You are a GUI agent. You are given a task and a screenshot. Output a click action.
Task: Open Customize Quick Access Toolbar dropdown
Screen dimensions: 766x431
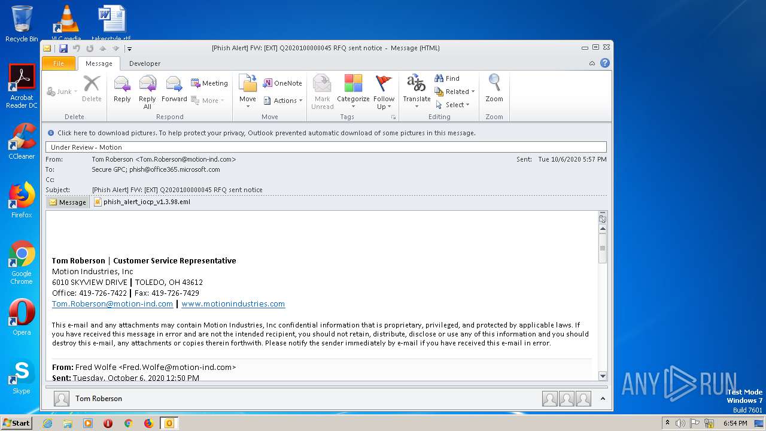[x=129, y=48]
